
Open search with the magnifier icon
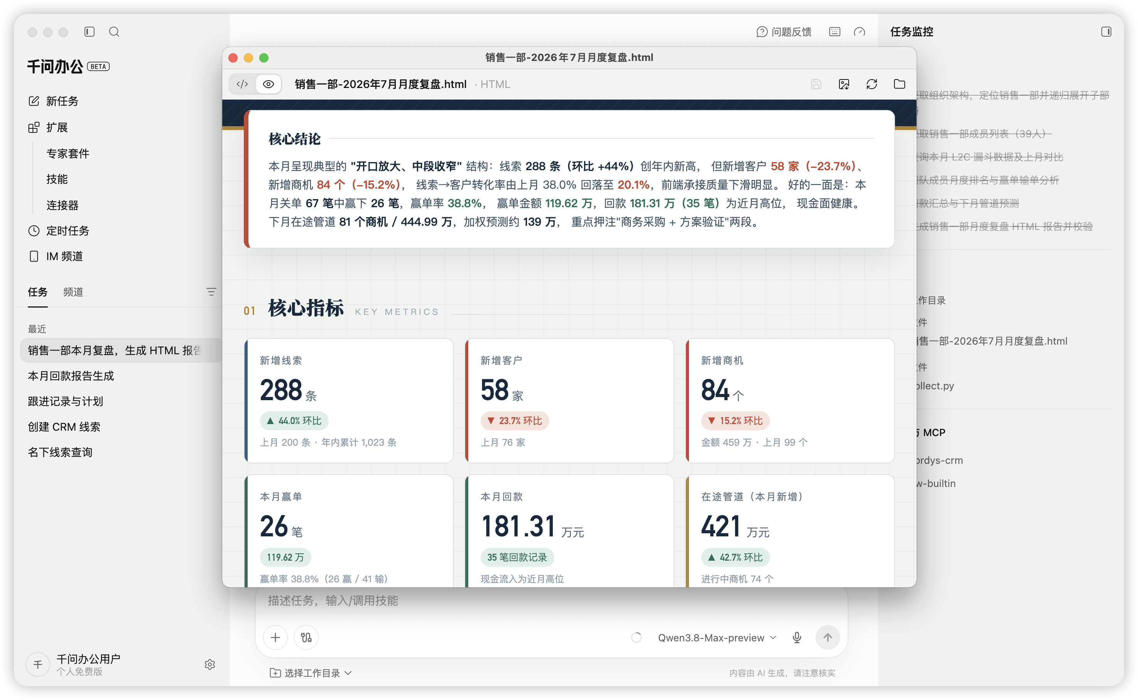pos(114,32)
